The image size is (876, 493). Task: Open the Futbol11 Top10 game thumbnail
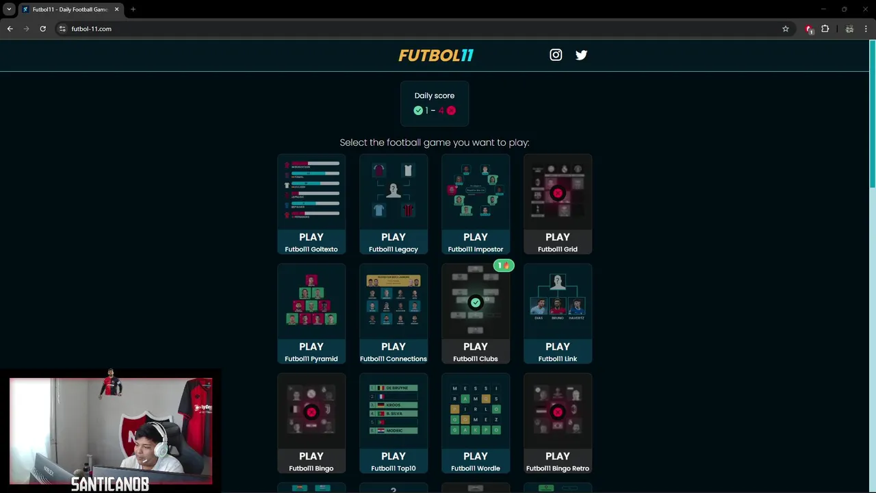pos(394,410)
